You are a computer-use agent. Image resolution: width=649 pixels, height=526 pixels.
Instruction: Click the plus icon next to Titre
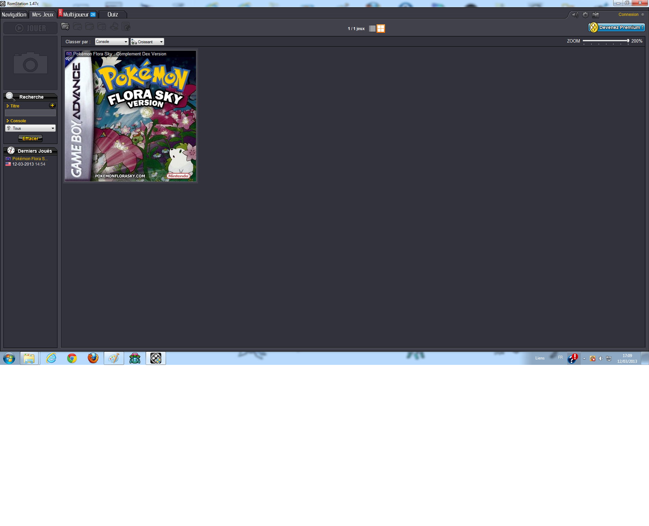52,105
